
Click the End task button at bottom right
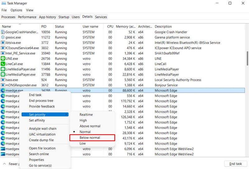[x=236, y=164]
